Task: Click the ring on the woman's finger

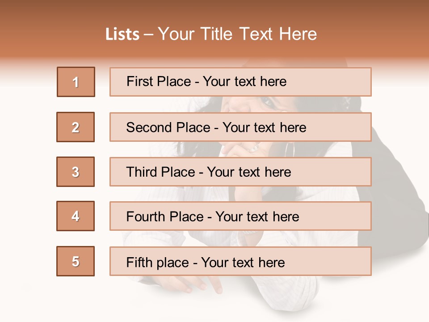Action: (x=254, y=148)
